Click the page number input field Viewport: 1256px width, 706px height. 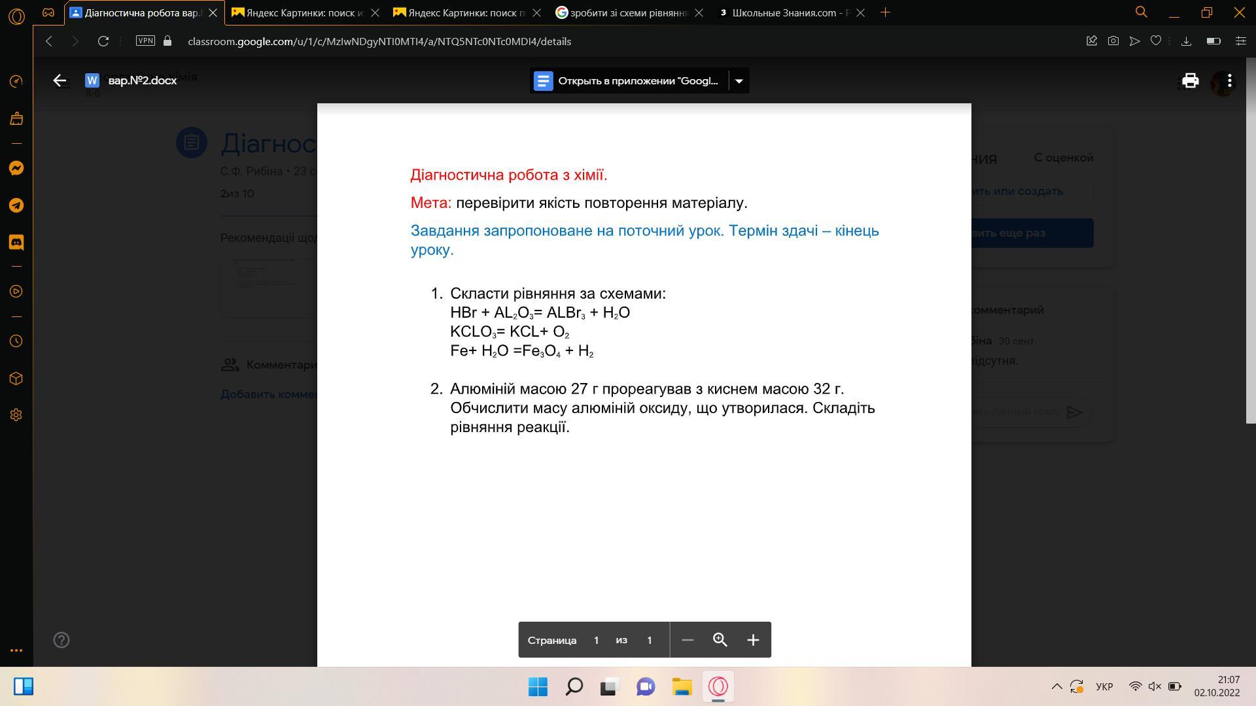[x=596, y=640]
